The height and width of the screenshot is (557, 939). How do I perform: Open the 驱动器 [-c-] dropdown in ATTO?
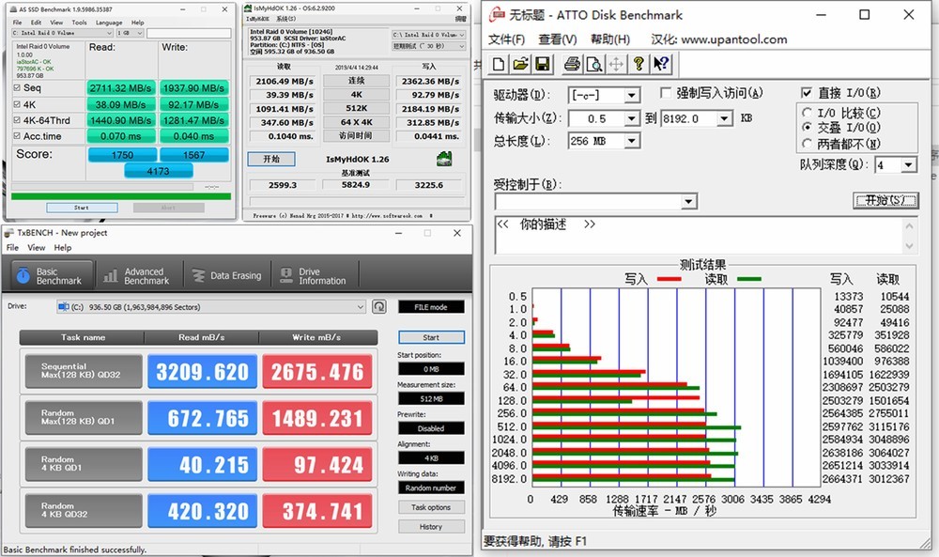click(x=604, y=95)
